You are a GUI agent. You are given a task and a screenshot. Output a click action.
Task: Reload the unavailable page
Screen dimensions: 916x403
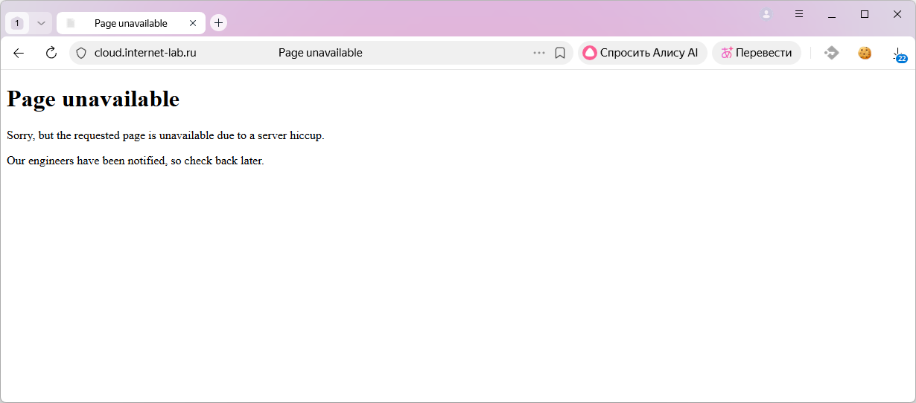[x=51, y=53]
